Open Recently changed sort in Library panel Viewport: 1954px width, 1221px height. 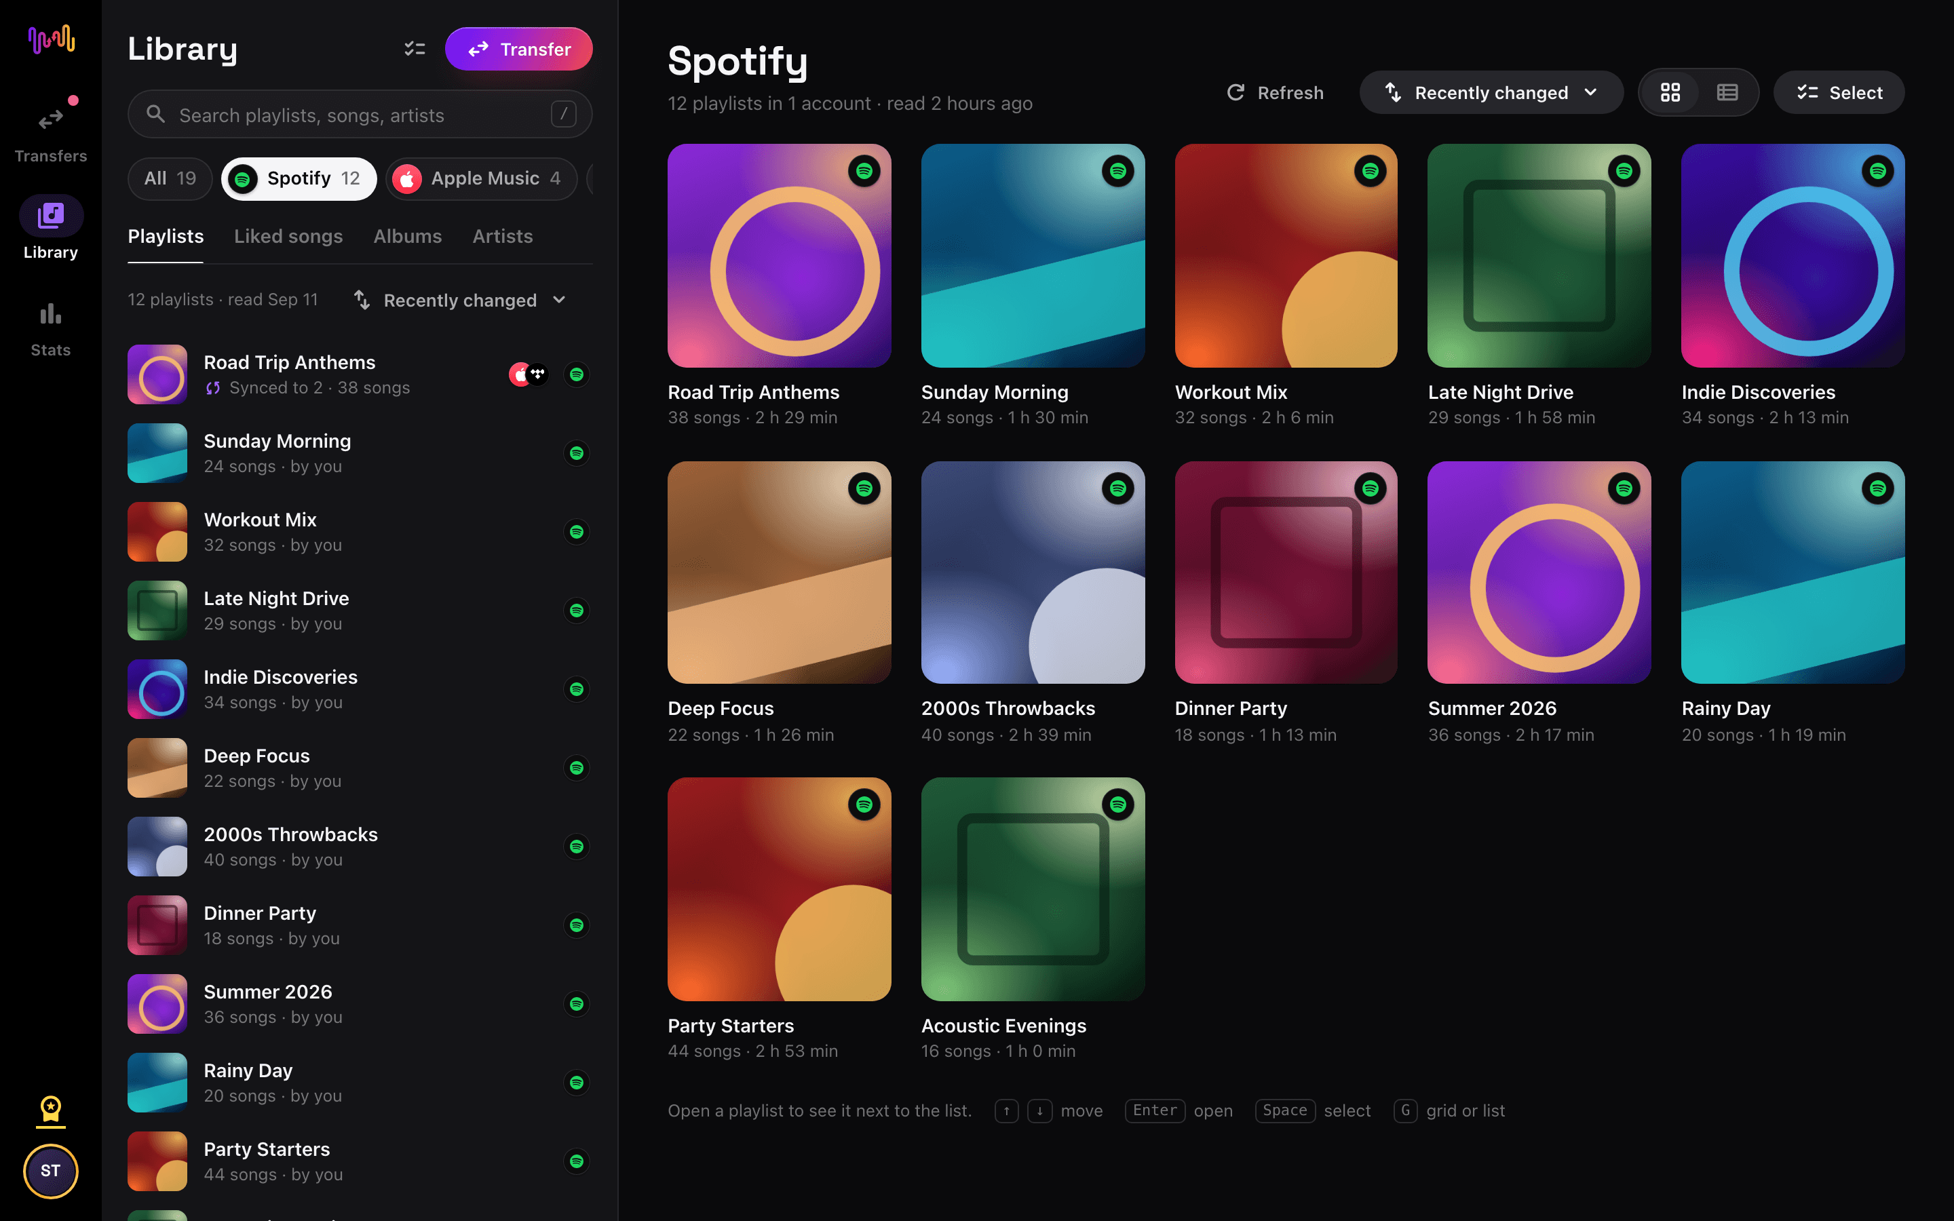[x=460, y=301]
